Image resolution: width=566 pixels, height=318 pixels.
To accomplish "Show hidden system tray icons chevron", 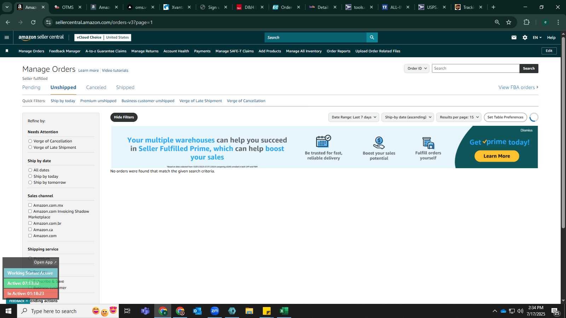I will point(495,311).
